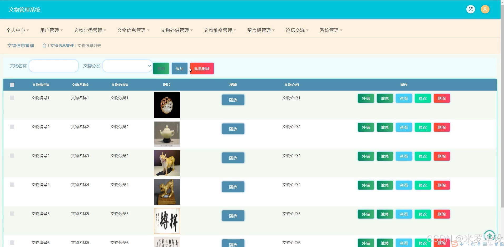Screen dimensions: 504x247
Task: Open the user avatar icon menu
Action: point(485,9)
